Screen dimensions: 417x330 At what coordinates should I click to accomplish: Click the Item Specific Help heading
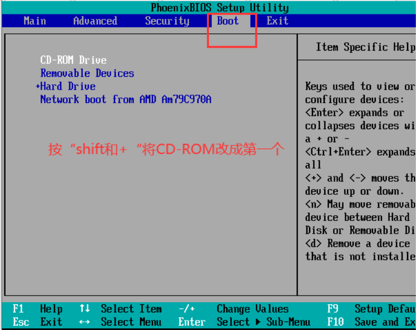point(365,47)
